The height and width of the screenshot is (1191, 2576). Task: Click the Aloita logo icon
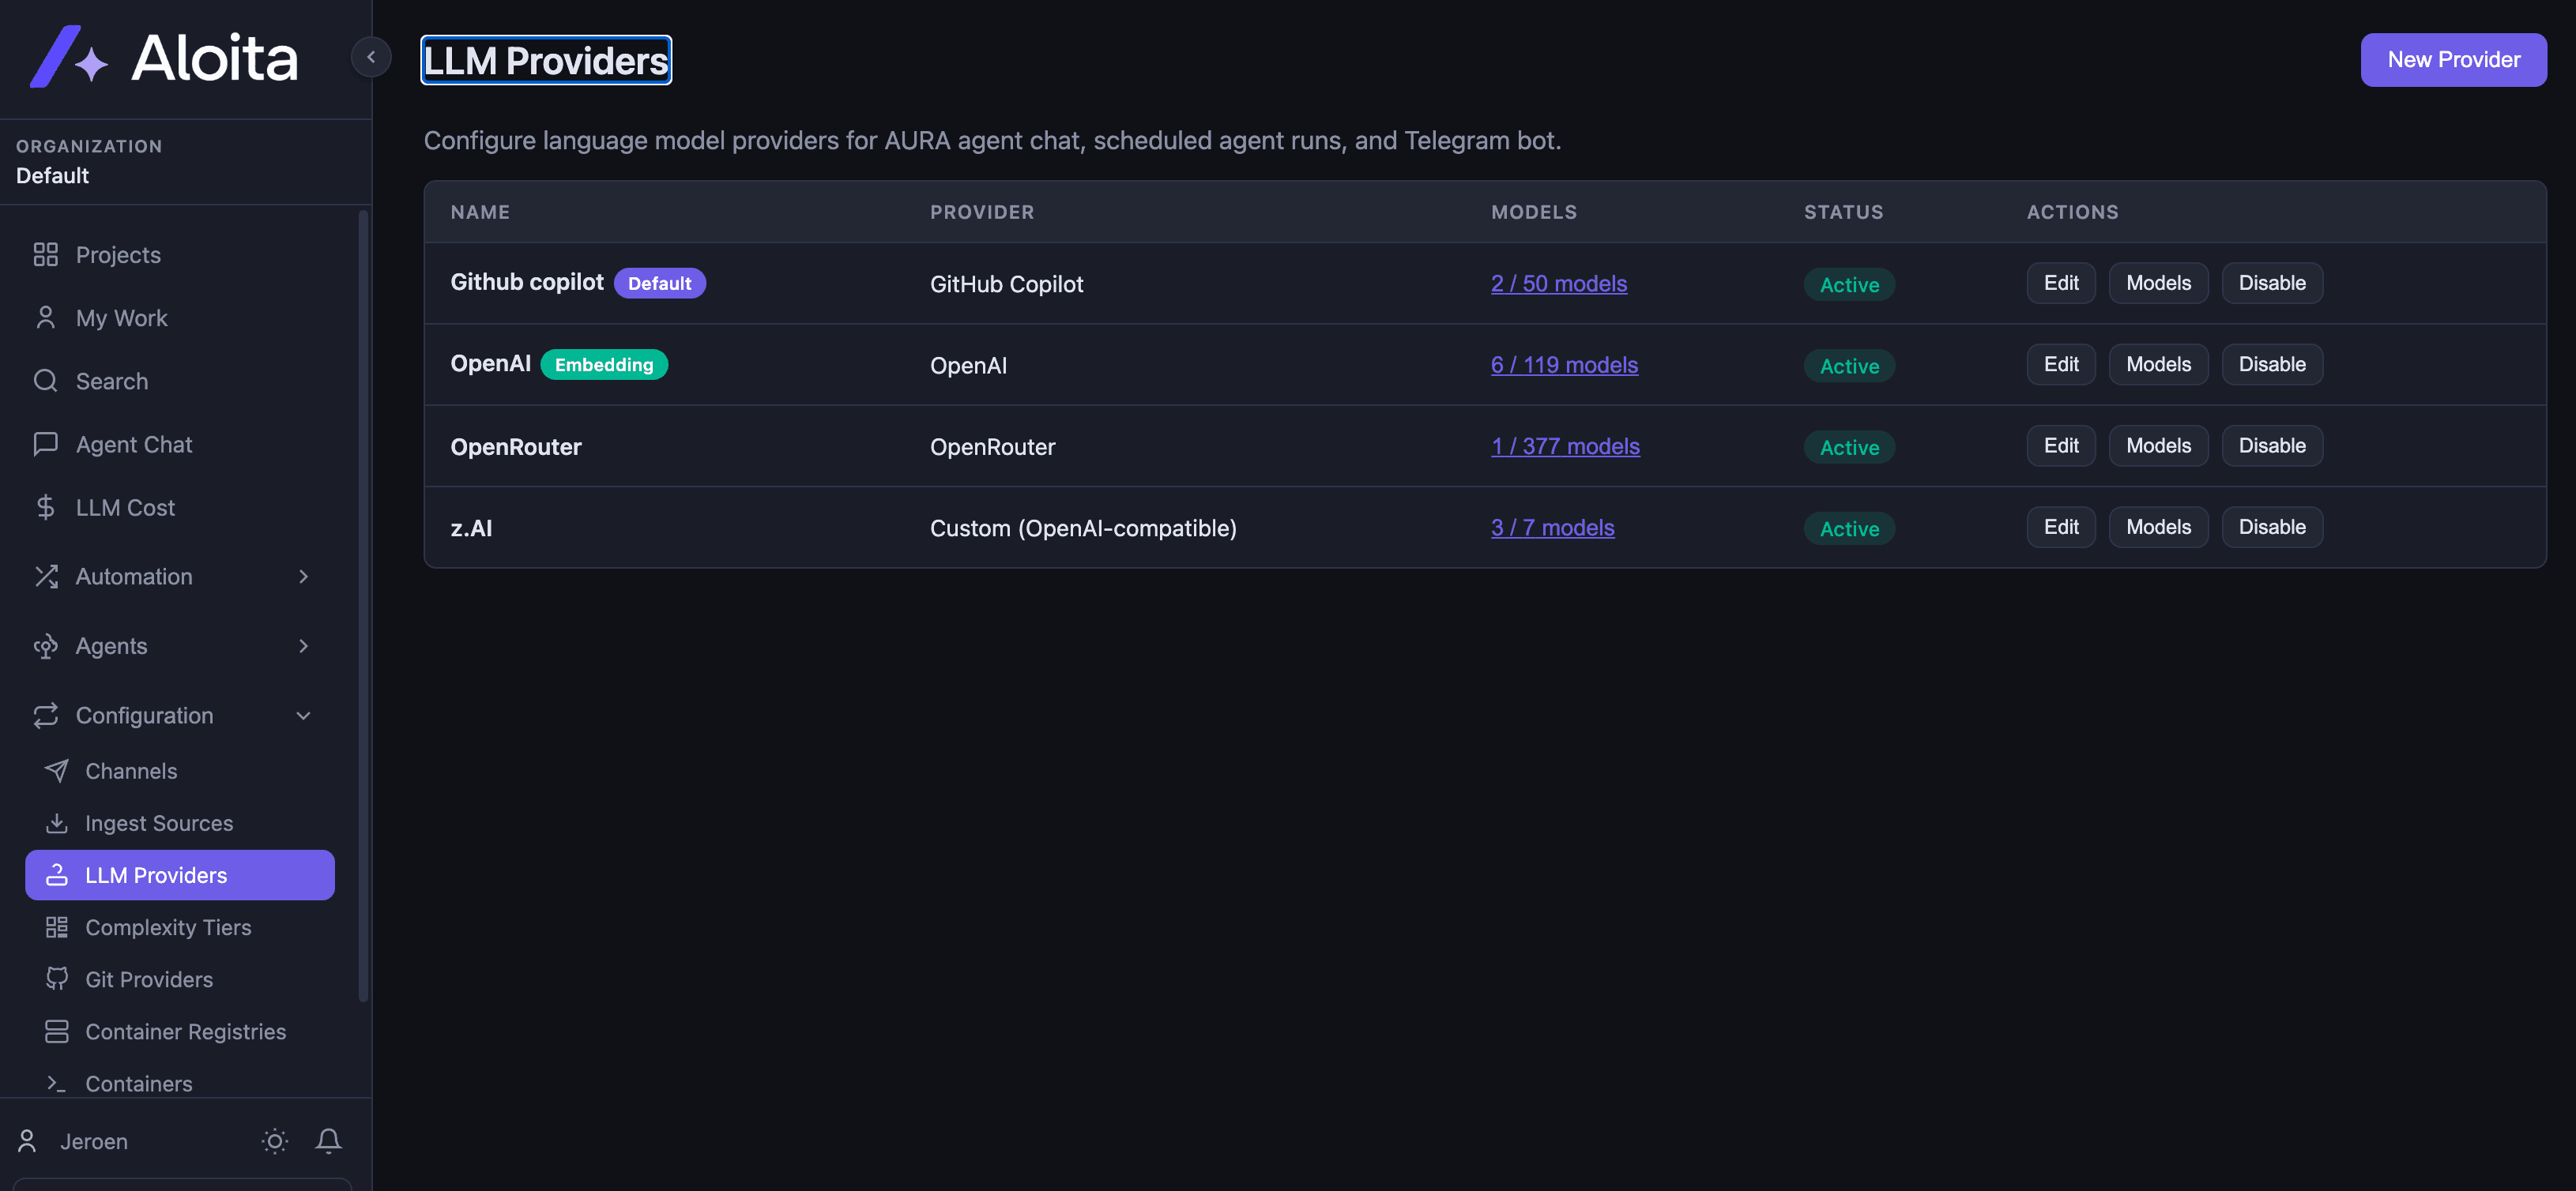point(69,57)
